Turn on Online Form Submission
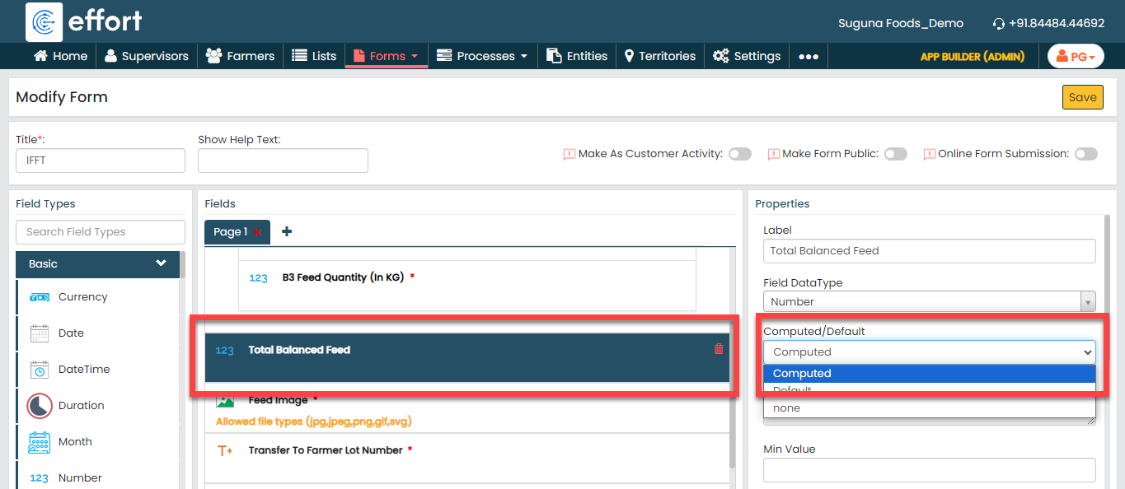 click(1085, 154)
